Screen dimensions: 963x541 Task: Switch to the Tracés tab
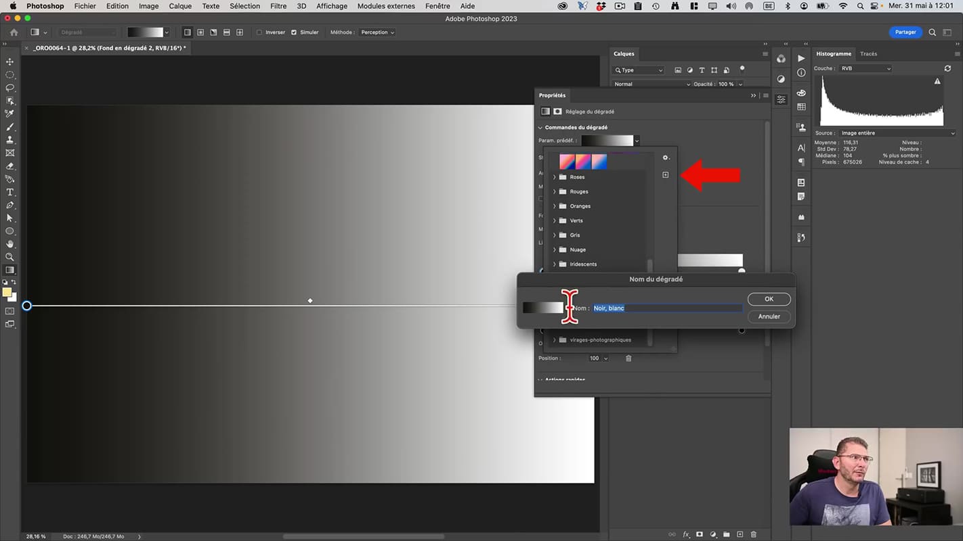click(868, 54)
